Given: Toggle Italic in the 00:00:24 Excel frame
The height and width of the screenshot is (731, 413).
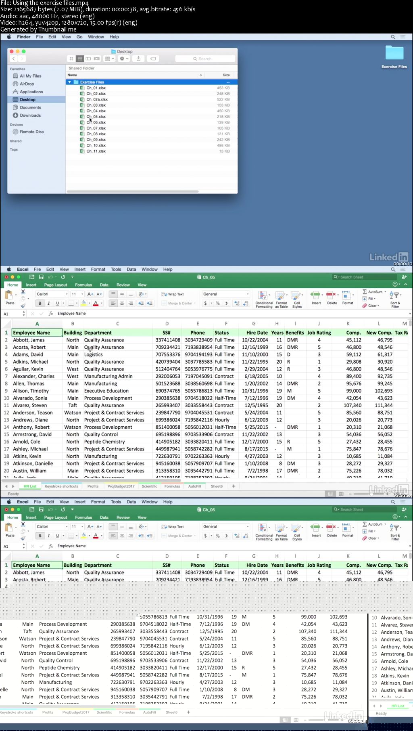Looking at the screenshot, I should click(x=49, y=303).
